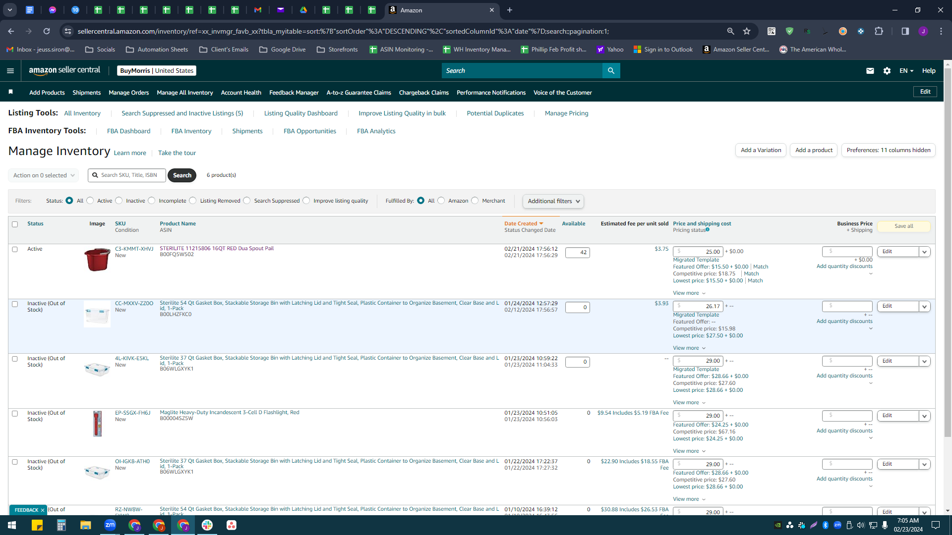Click the magnifier search button in header
The width and height of the screenshot is (952, 535).
coord(611,71)
